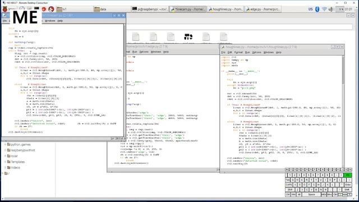This screenshot has width=359, height=202.
Task: Launch the Mathematica red spiky icon in the panel
Action: tap(44, 9)
